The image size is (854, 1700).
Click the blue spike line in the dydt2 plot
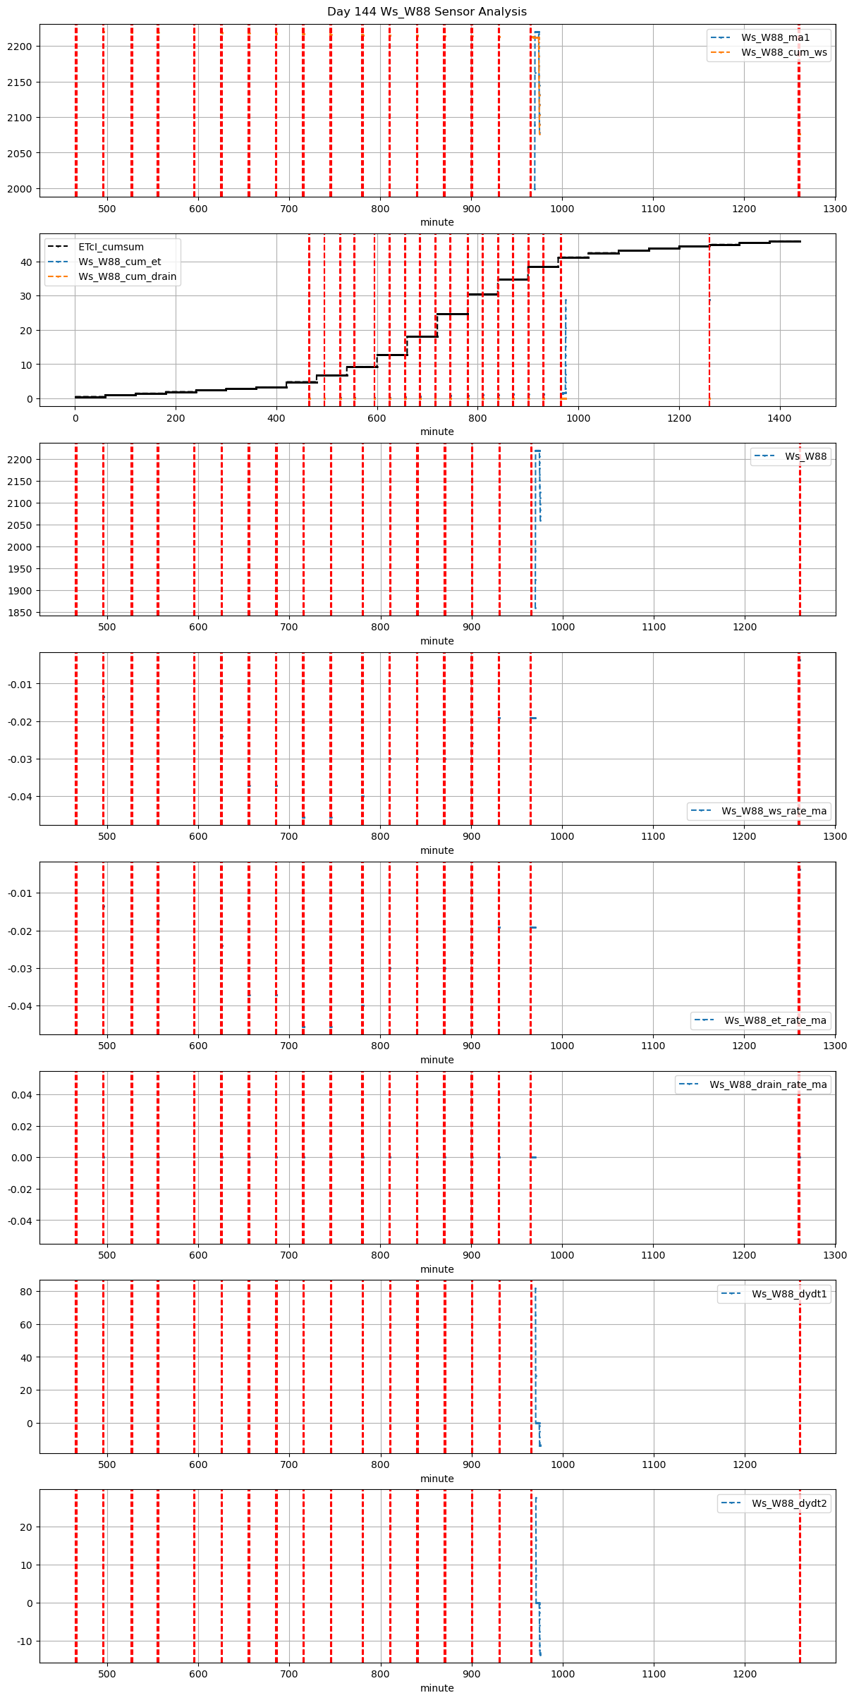536,1551
